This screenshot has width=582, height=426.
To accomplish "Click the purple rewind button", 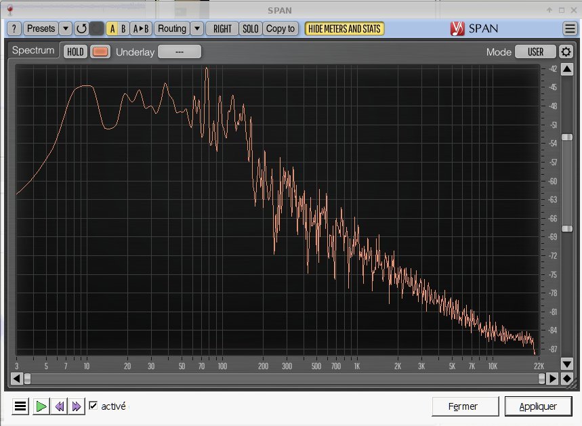I will pos(59,406).
